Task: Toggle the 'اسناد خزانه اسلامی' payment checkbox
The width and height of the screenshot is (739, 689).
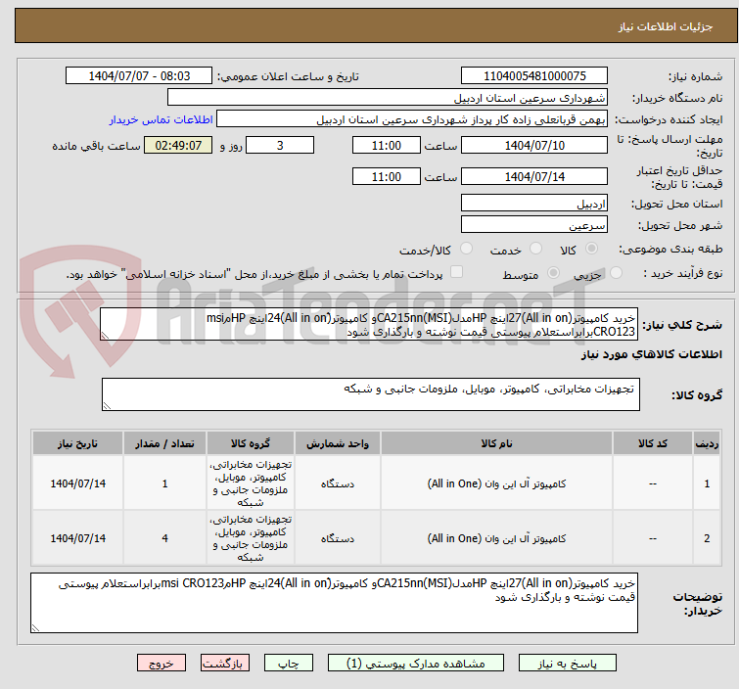Action: (455, 272)
